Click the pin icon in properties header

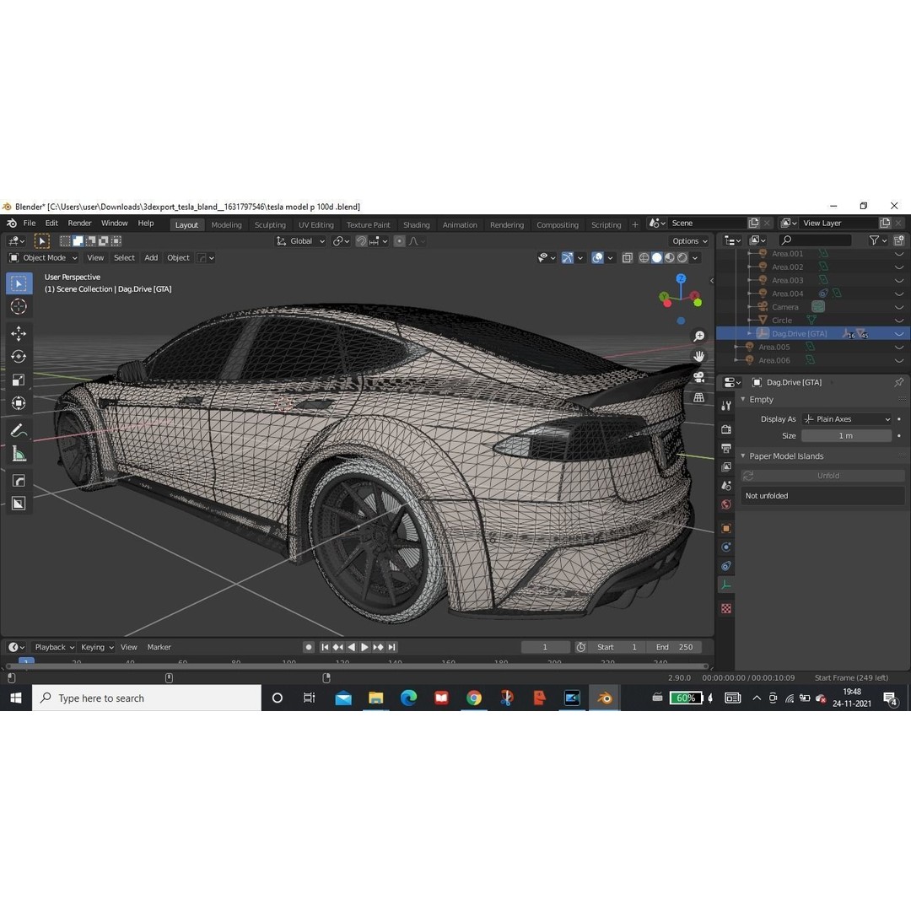(x=898, y=382)
